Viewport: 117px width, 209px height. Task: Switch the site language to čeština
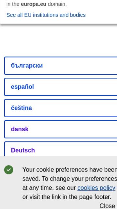[61, 108]
